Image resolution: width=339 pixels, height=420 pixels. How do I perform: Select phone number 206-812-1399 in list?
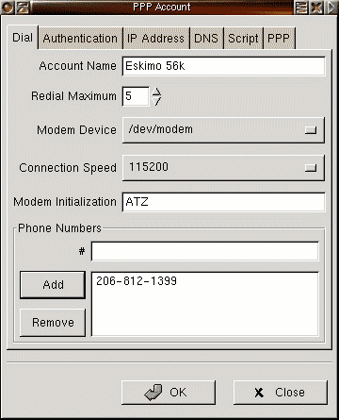pos(137,280)
